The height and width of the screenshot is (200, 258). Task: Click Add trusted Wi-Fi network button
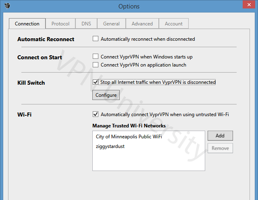coord(220,135)
